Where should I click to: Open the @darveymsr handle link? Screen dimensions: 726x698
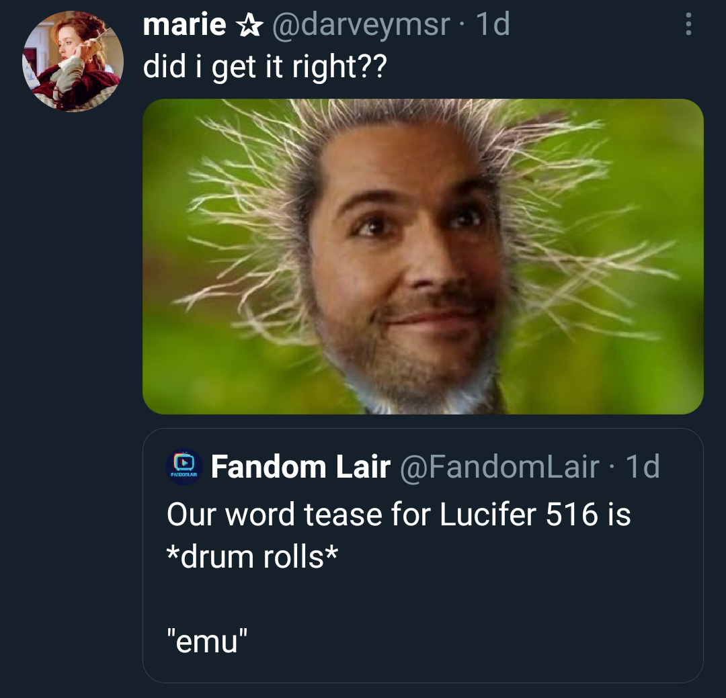click(360, 26)
